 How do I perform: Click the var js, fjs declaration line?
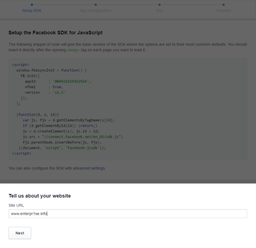68,120
